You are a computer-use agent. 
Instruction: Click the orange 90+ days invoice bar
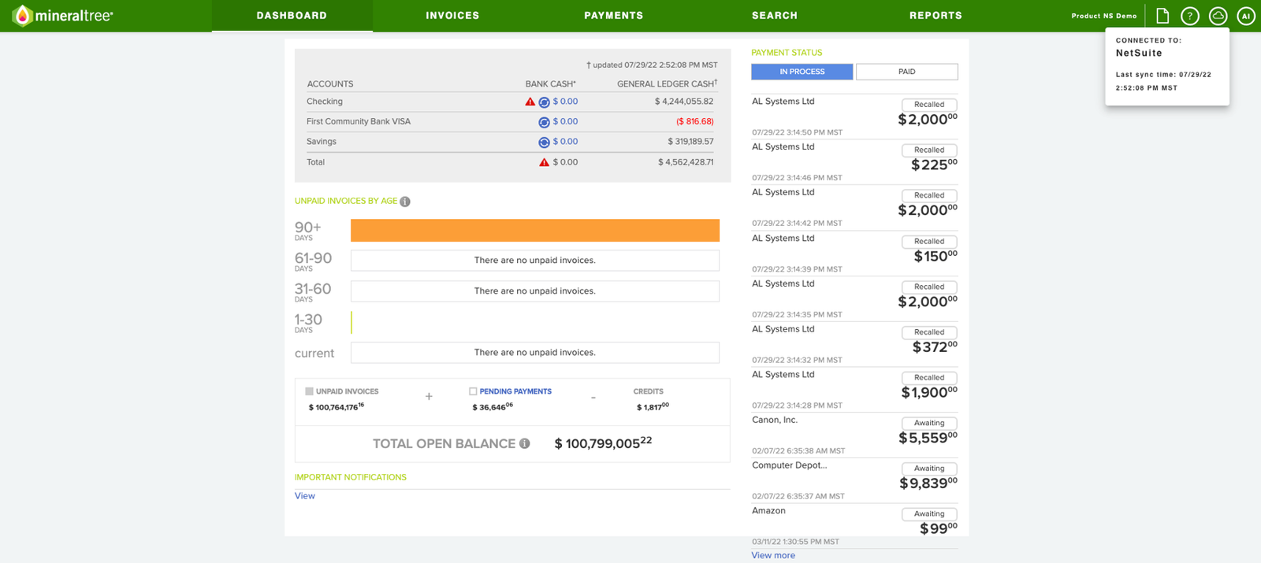click(535, 230)
